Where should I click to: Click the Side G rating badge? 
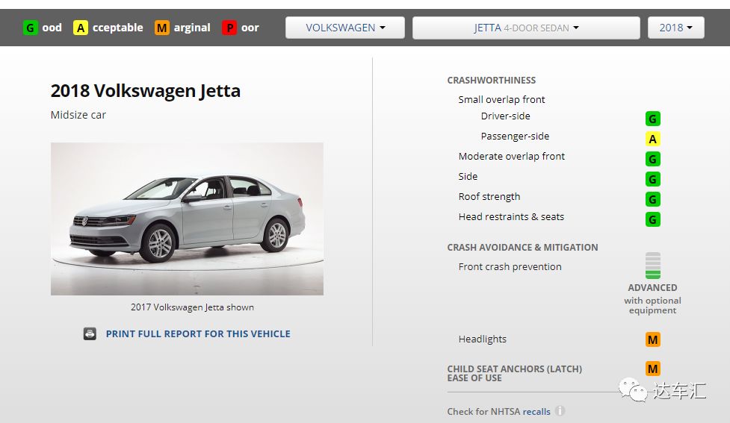653,179
